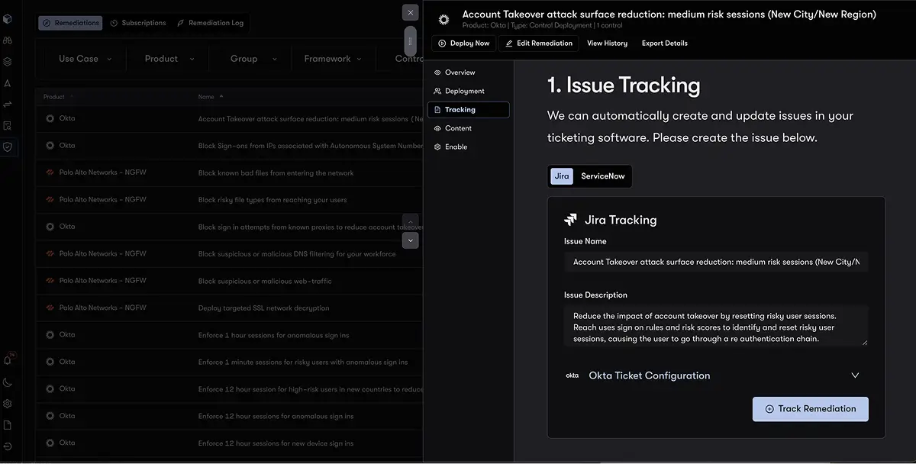The image size is (916, 464).
Task: Open the Framework filter dropdown
Action: point(334,59)
